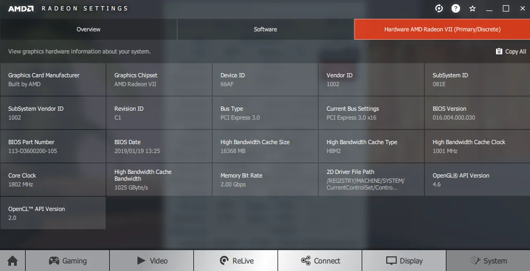Click the High Bandwidth Cache Size tile
Viewport: 530px width, 271px height.
pyautogui.click(x=265, y=146)
